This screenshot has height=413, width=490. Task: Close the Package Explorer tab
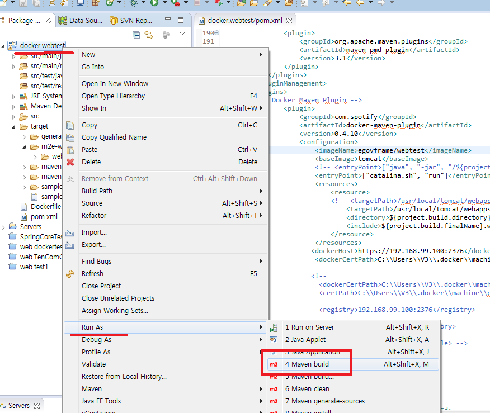pos(49,21)
